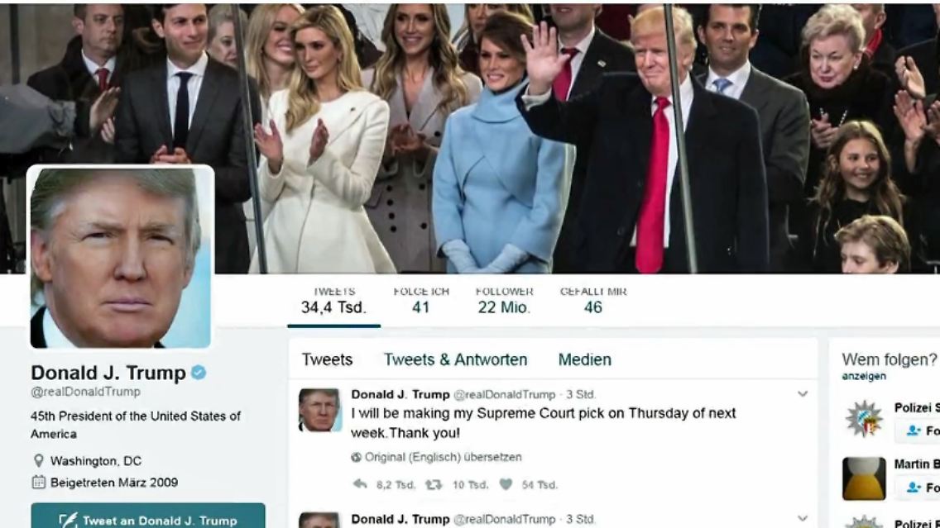
Task: Select the Tweets timeline tab
Action: (x=328, y=359)
